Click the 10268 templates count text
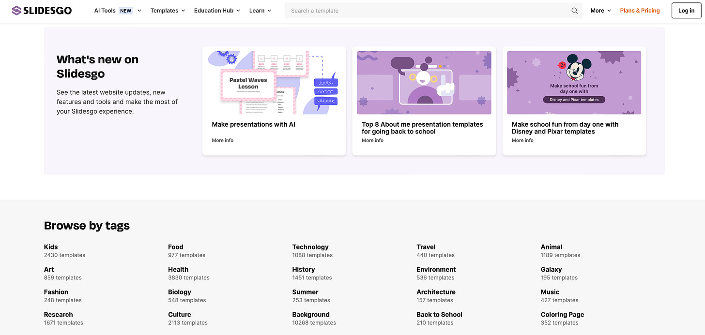The width and height of the screenshot is (705, 335). pos(314,323)
